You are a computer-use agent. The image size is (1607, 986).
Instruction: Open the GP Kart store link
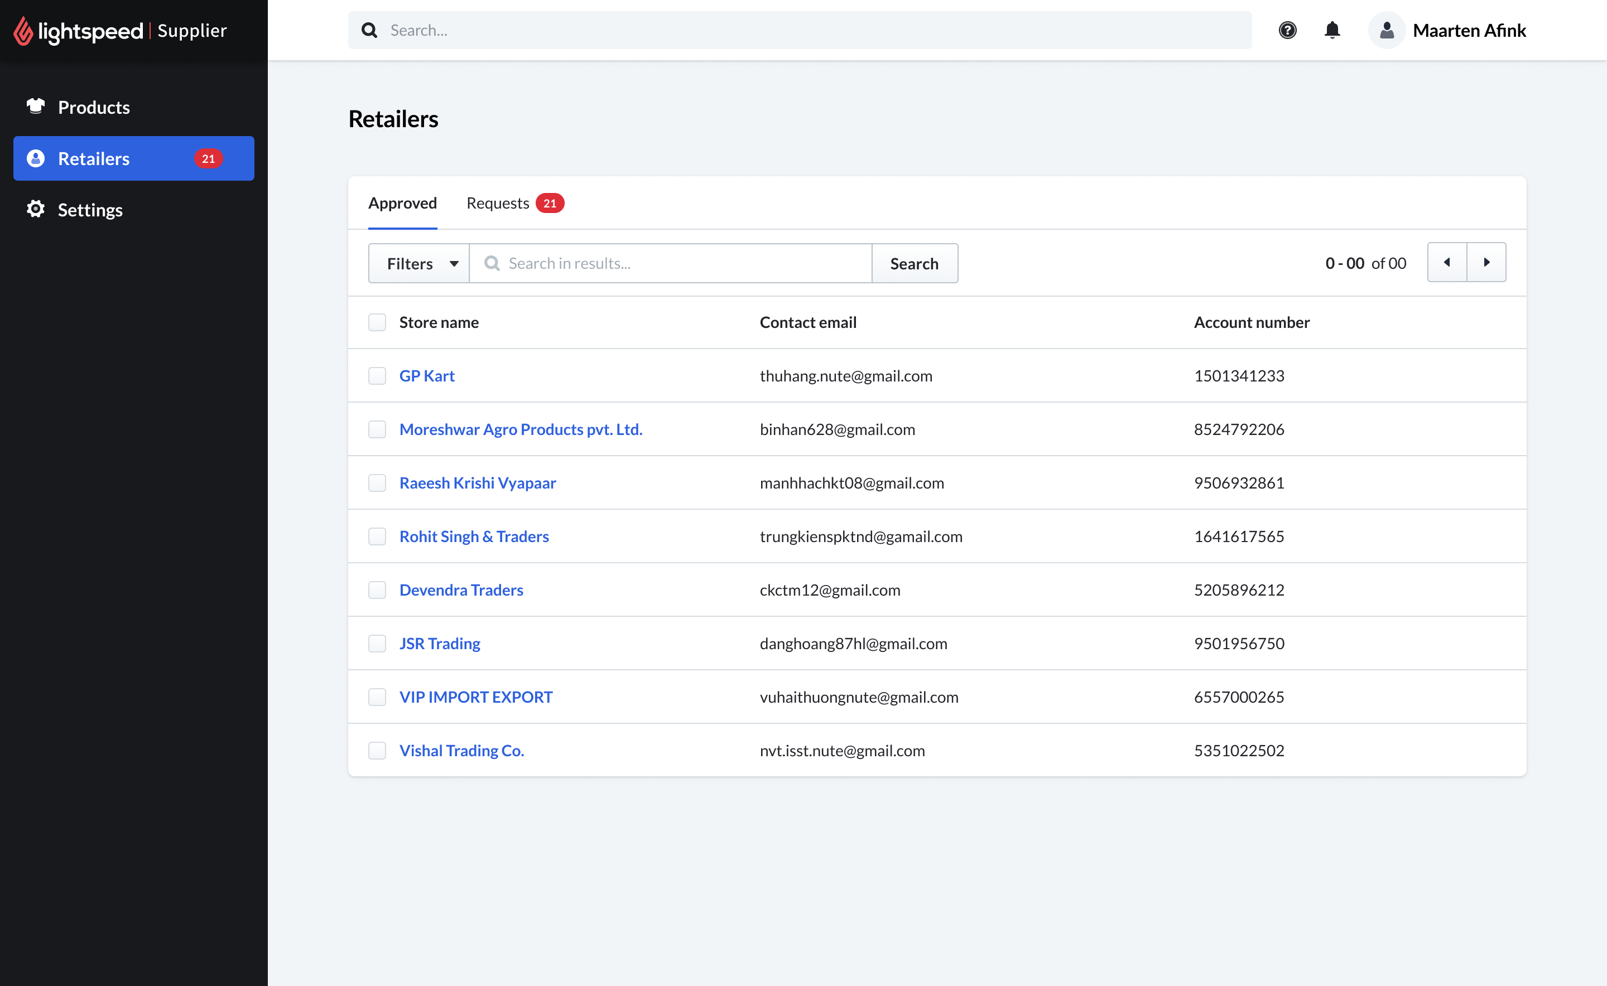427,376
